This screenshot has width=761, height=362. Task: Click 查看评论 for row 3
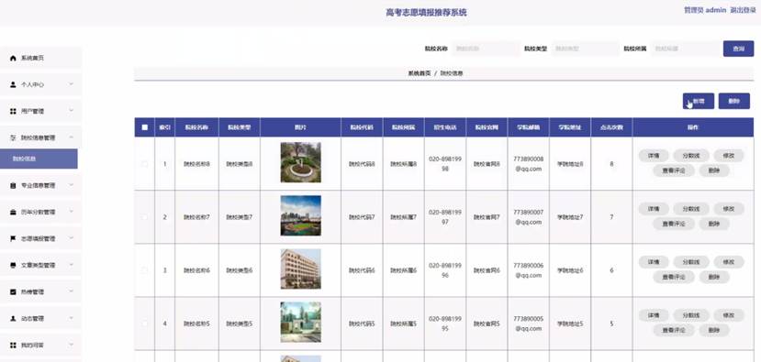[x=674, y=277]
